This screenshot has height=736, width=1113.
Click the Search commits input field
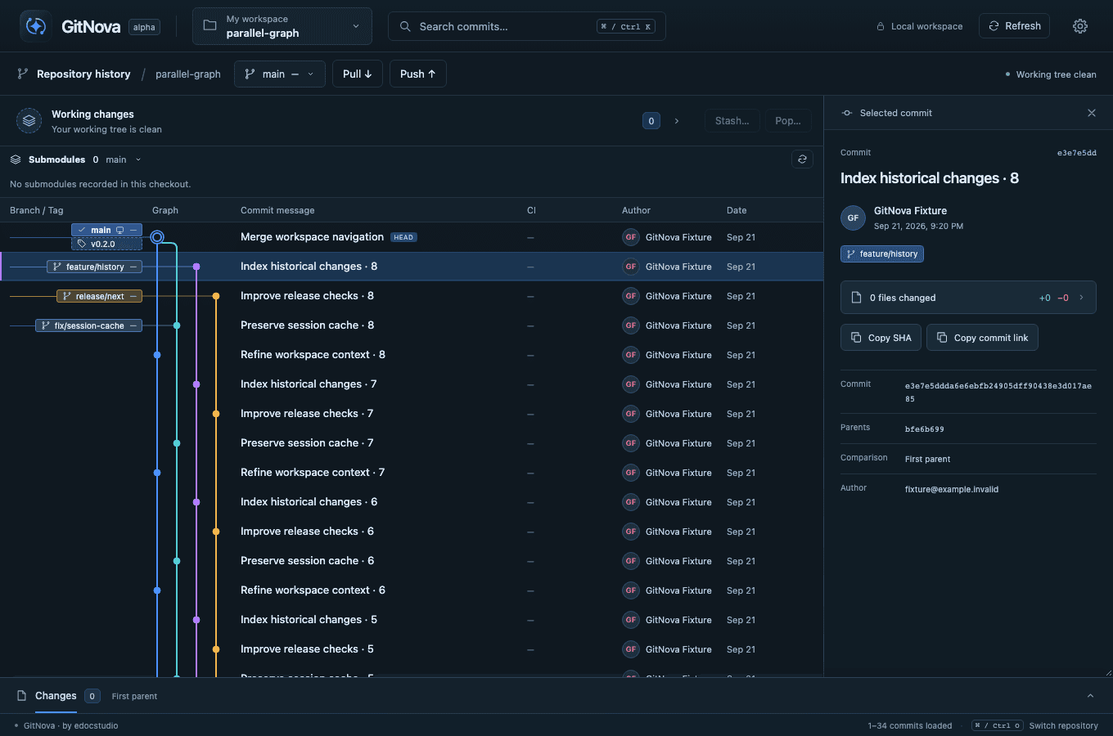[527, 26]
